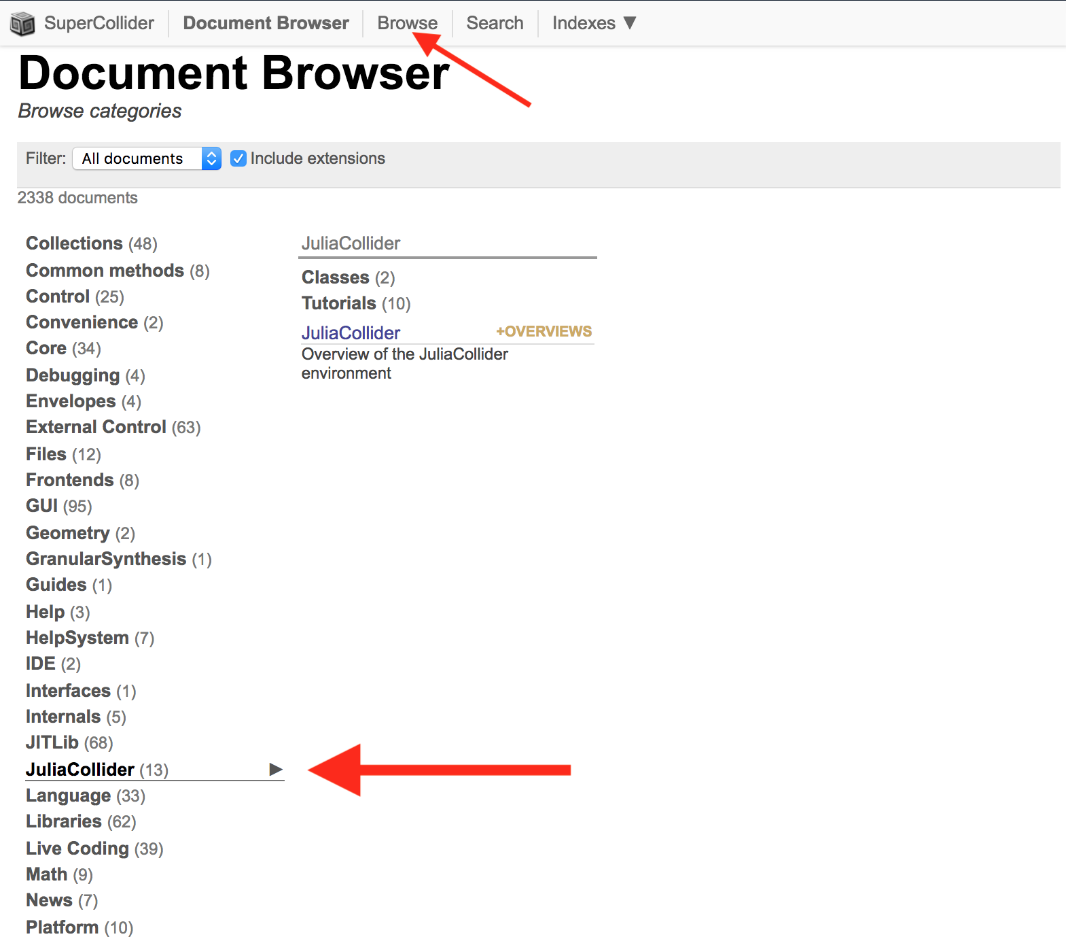This screenshot has width=1066, height=941.
Task: Select the Core (34) category
Action: point(63,348)
